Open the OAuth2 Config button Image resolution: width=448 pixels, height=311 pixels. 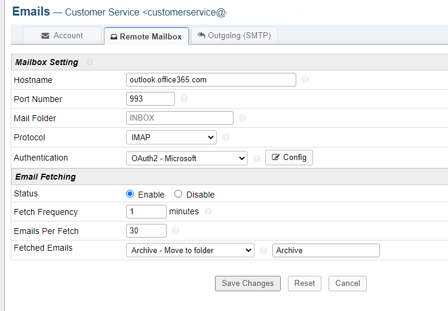(289, 158)
